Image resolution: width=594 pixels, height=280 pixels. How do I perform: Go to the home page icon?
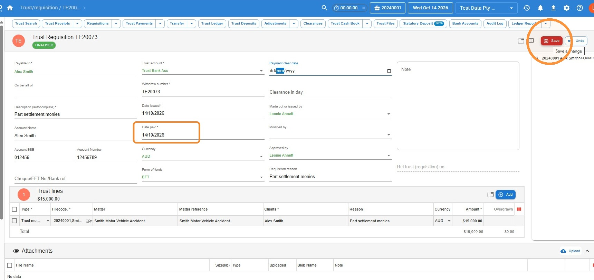coord(10,8)
